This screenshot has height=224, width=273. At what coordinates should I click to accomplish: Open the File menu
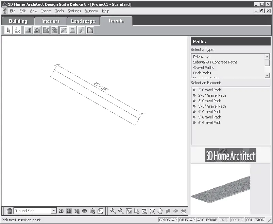point(13,11)
